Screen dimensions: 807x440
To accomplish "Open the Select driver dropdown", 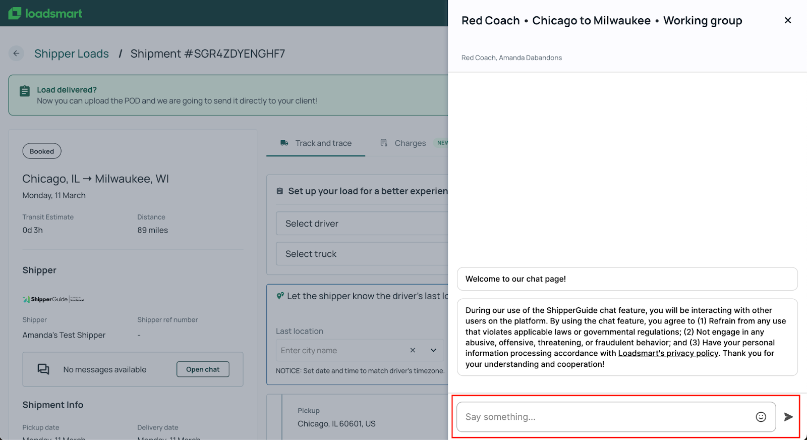I will pyautogui.click(x=362, y=224).
